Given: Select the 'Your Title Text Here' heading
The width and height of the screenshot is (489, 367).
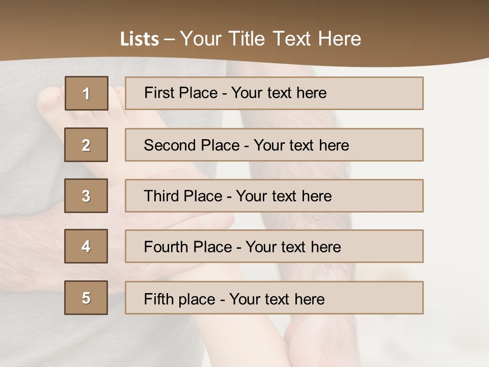Looking at the screenshot, I should (270, 39).
